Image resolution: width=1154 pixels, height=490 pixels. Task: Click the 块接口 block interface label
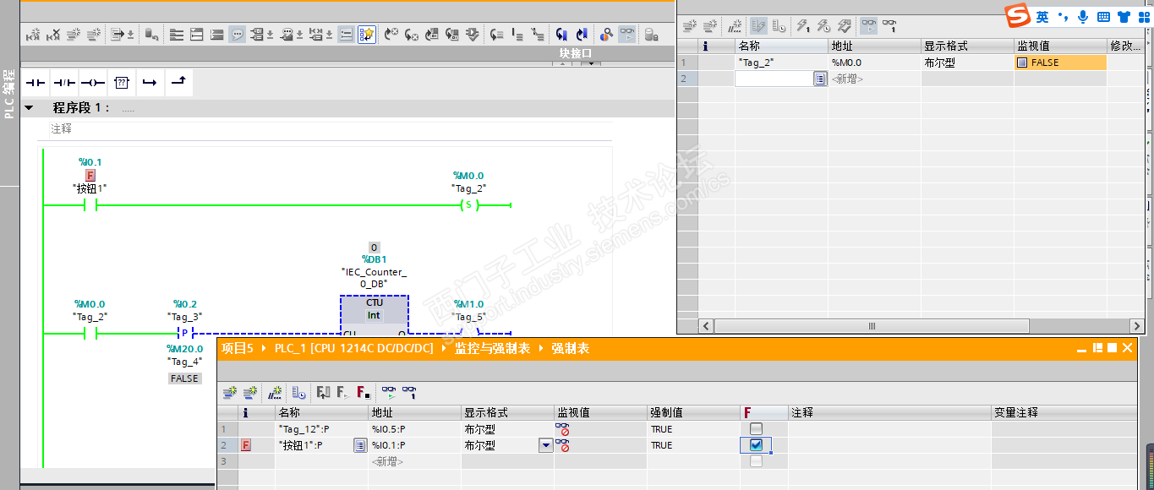[576, 53]
